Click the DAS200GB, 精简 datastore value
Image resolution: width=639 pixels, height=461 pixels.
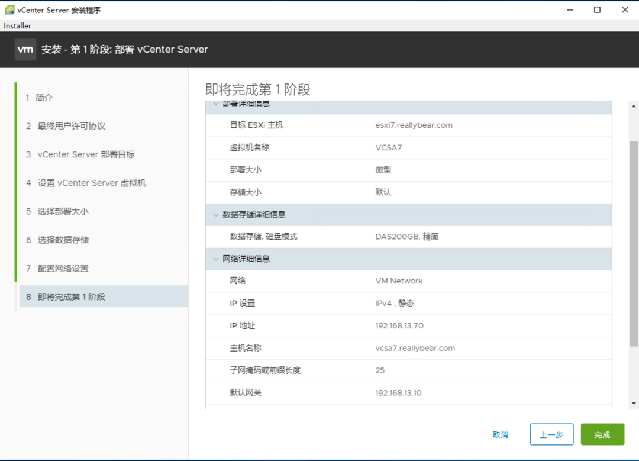click(406, 237)
